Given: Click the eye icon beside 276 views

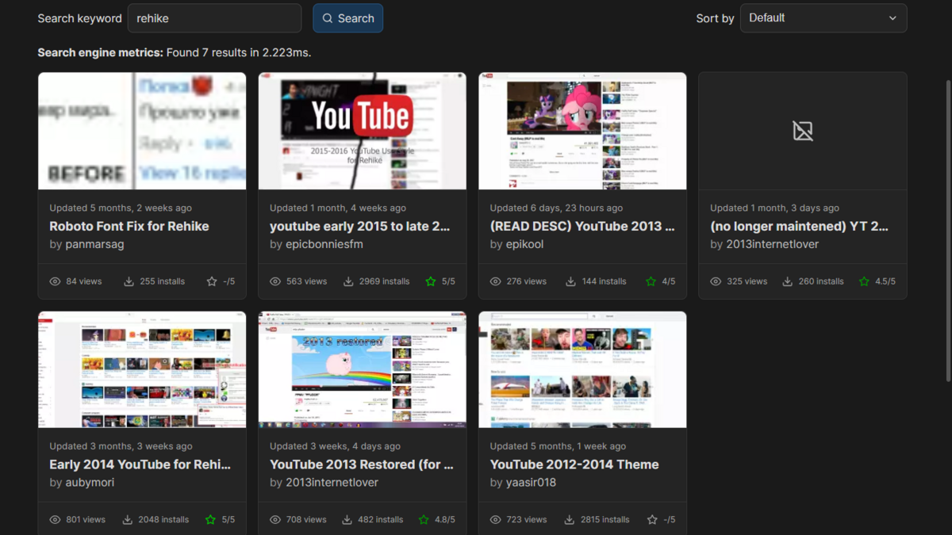Looking at the screenshot, I should pyautogui.click(x=496, y=281).
